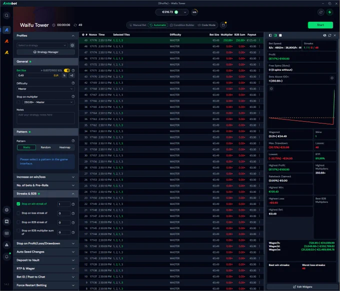The height and width of the screenshot is (291, 340).
Task: Open the chart settings gear icon
Action: [x=271, y=88]
